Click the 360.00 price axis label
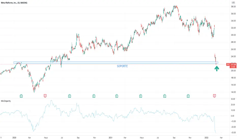The width and height of the screenshot is (237, 140). point(233,14)
